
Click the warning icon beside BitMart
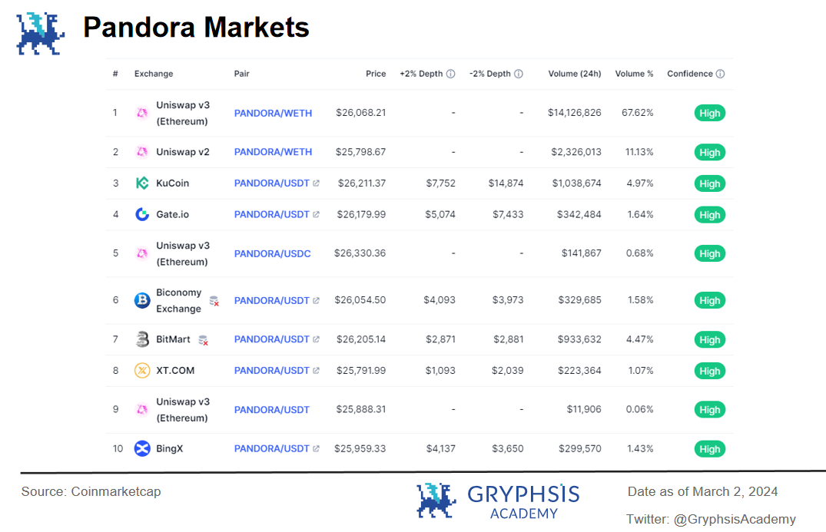click(x=204, y=340)
